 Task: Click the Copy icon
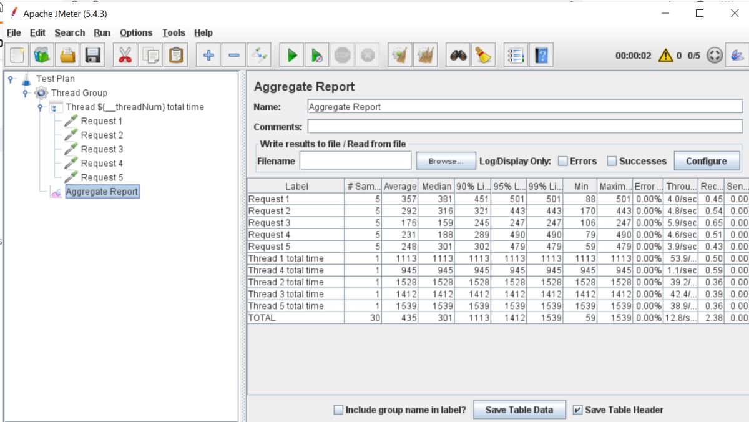tap(150, 56)
